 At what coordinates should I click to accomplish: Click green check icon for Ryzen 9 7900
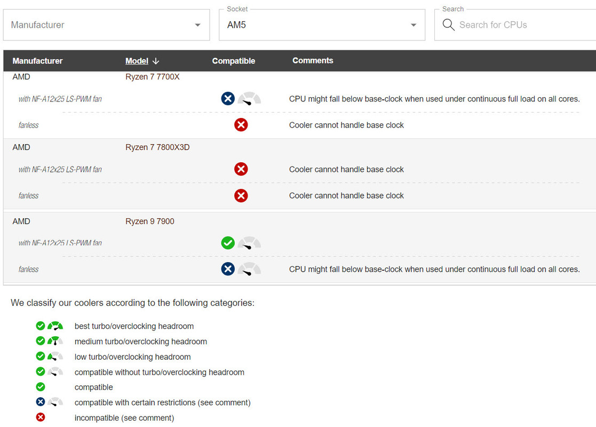tap(228, 242)
